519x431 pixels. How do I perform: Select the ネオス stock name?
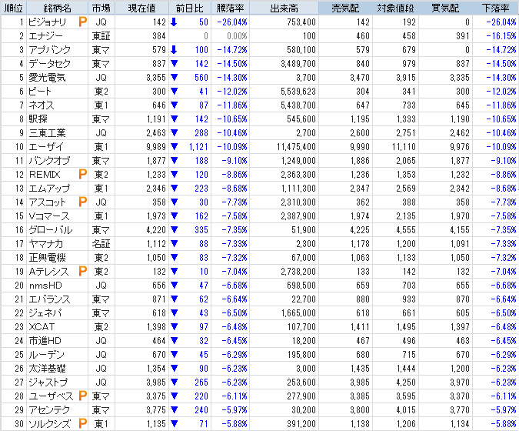[x=41, y=105]
